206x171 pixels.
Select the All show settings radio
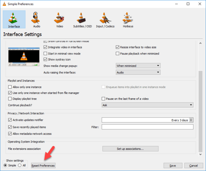(x=20, y=165)
